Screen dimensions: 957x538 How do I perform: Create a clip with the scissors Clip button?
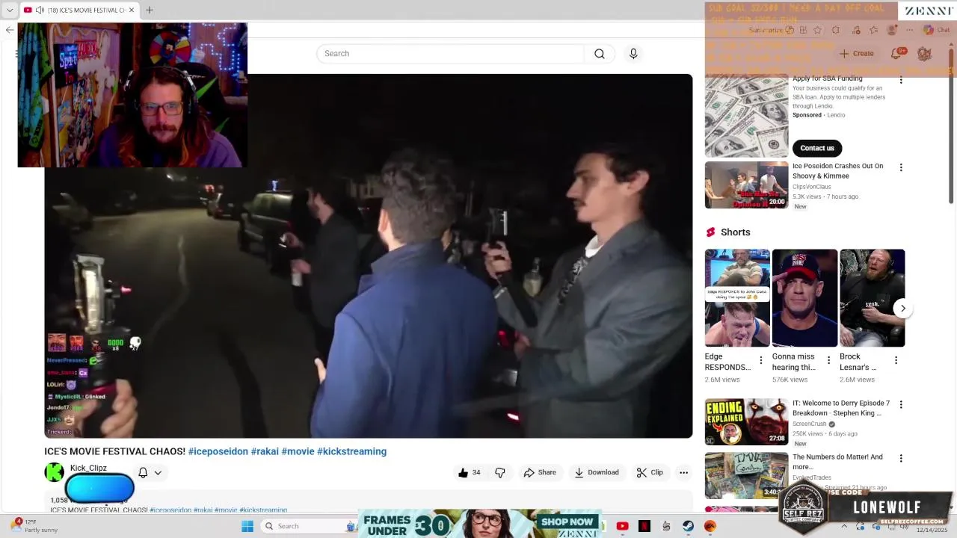click(650, 472)
